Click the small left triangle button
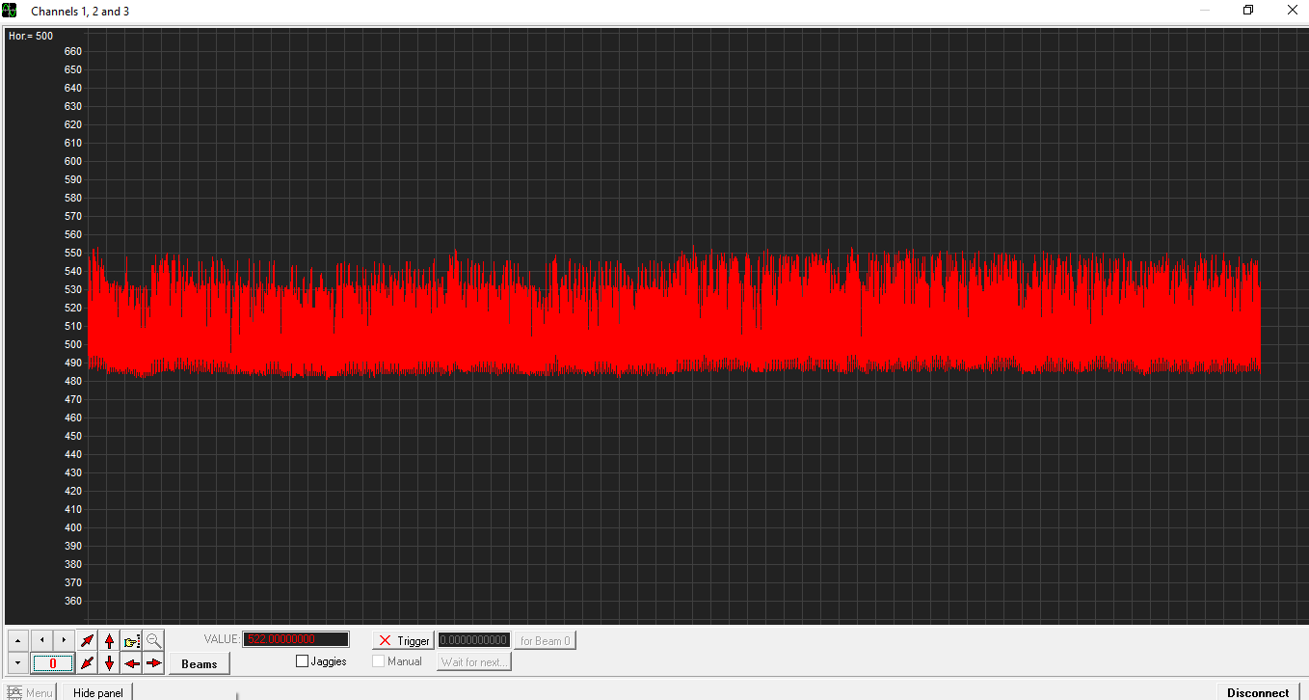 tap(41, 640)
